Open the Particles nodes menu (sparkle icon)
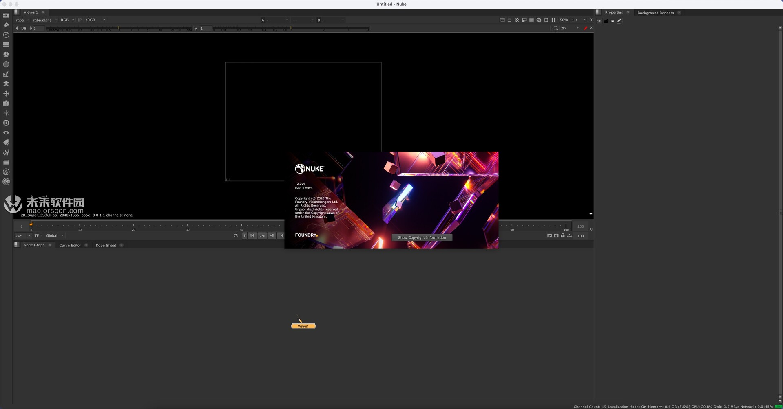The height and width of the screenshot is (409, 783). tap(6, 113)
